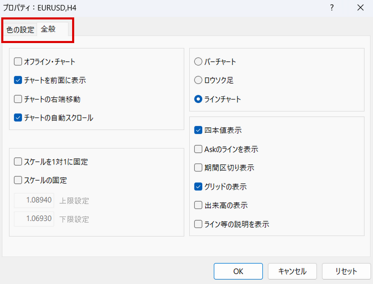Open help with the question mark icon
The image size is (373, 284).
(332, 7)
